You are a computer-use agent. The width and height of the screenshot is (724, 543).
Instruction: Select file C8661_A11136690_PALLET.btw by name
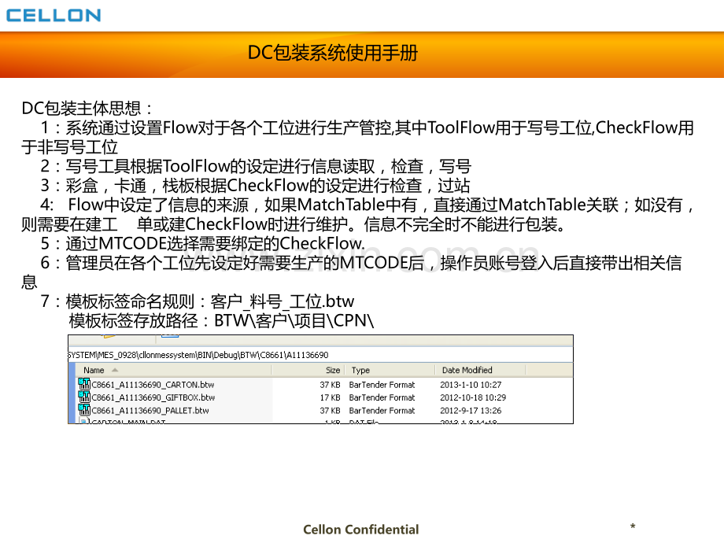150,410
